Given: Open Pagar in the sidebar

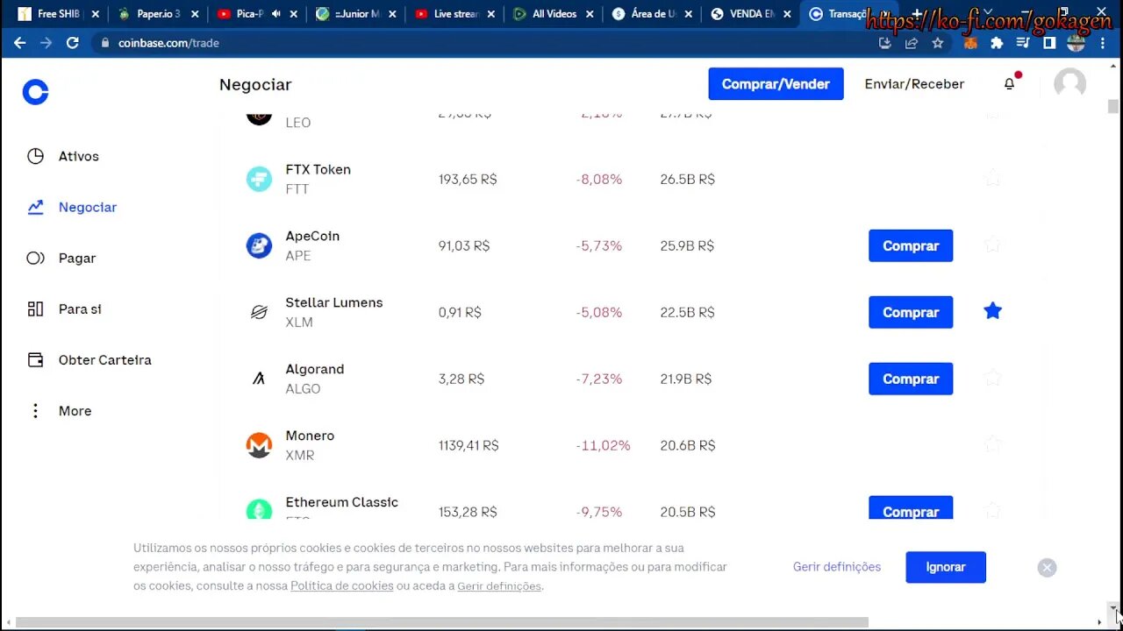Looking at the screenshot, I should [61, 258].
